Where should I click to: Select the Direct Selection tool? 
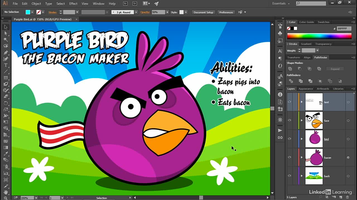point(6,33)
